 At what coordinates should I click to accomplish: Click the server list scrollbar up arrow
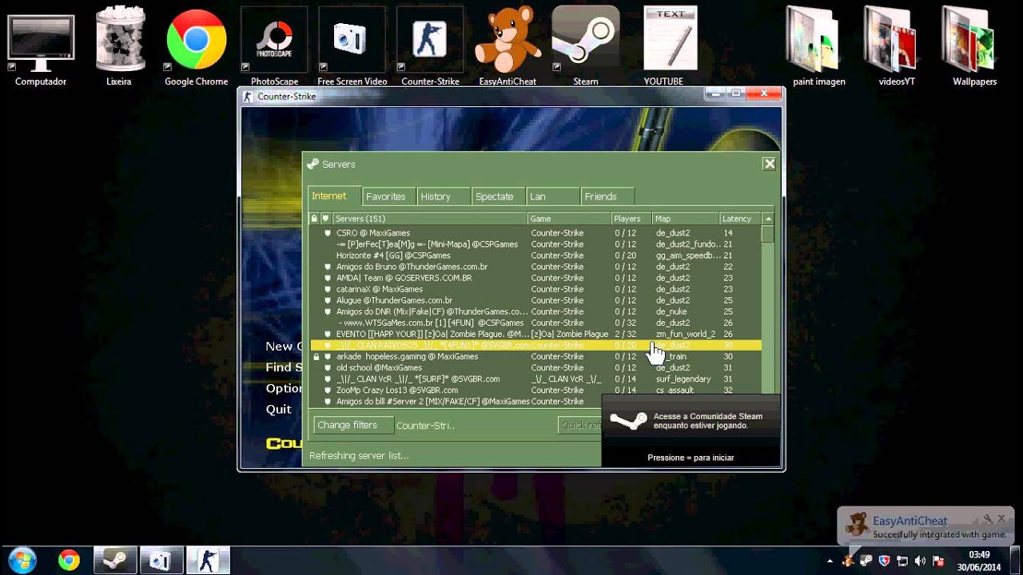[768, 218]
